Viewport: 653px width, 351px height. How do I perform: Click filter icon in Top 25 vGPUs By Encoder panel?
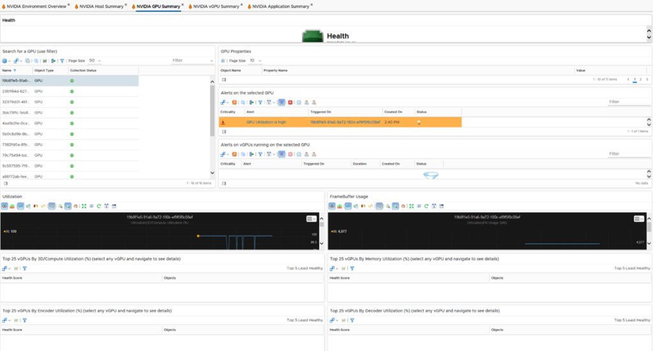25,320
